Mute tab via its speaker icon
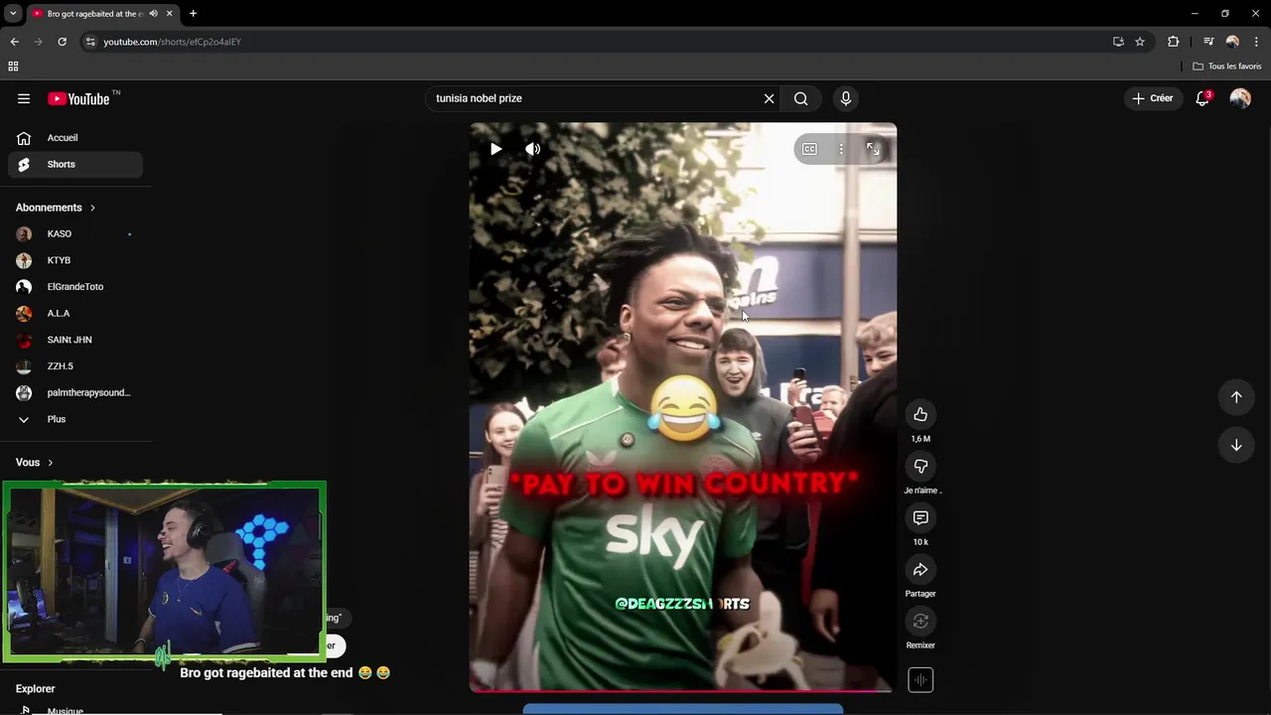Image resolution: width=1271 pixels, height=715 pixels. pyautogui.click(x=153, y=14)
